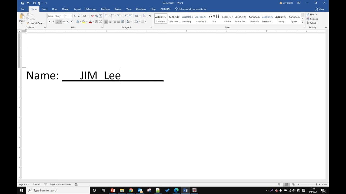The width and height of the screenshot is (346, 194).
Task: Open borders dropdown arrow
Action: pyautogui.click(x=145, y=22)
